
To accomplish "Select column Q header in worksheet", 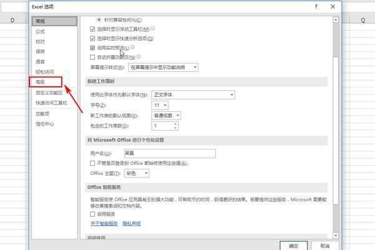I will coord(363,21).
